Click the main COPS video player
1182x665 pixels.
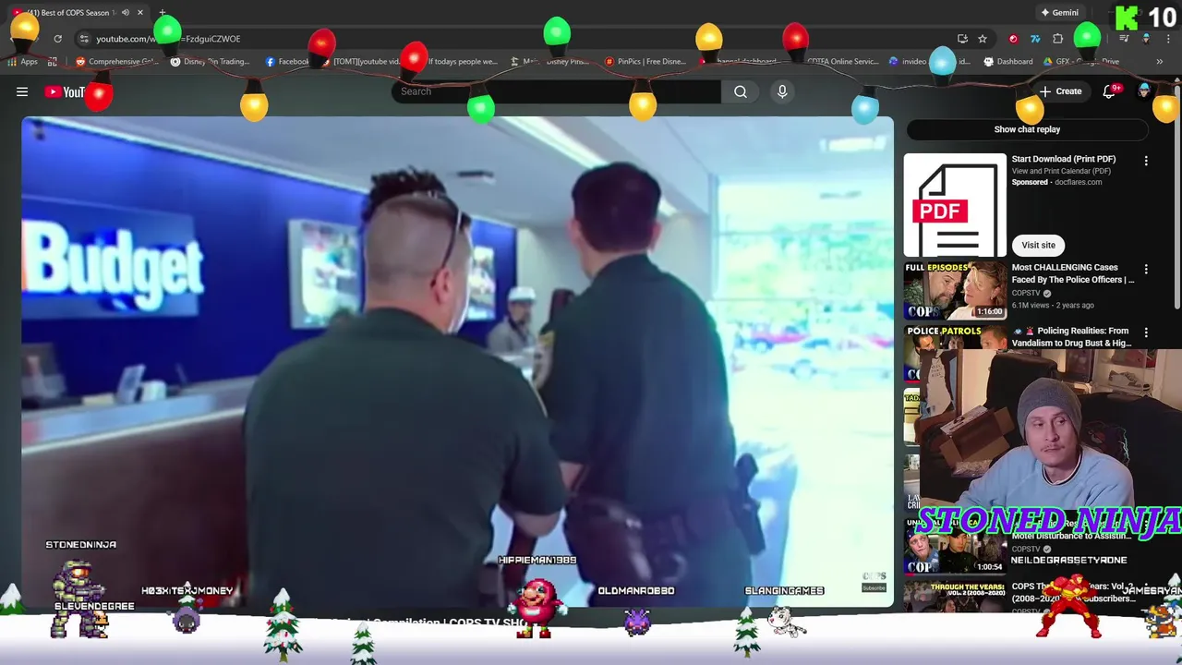click(457, 361)
